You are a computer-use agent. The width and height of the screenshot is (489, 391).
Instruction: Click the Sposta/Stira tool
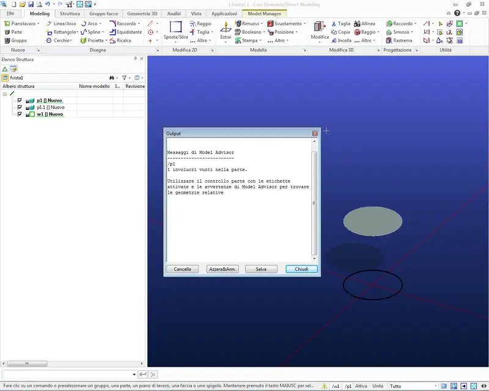pyautogui.click(x=175, y=31)
